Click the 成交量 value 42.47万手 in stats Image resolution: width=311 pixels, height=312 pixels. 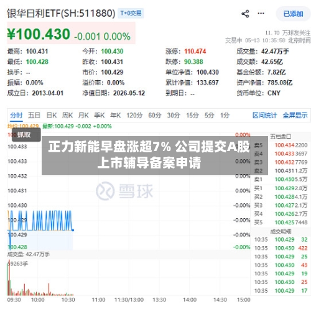[275, 52]
